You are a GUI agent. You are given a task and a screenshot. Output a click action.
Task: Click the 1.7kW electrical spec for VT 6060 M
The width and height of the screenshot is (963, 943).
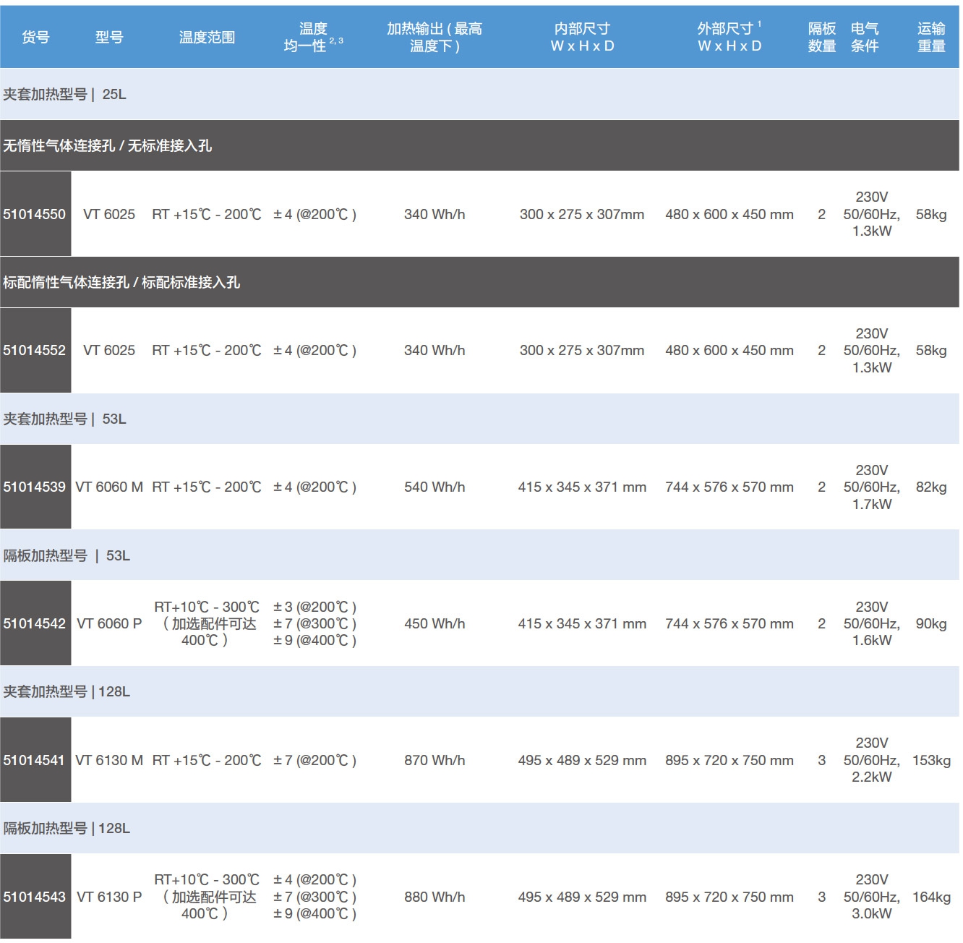[x=872, y=504]
